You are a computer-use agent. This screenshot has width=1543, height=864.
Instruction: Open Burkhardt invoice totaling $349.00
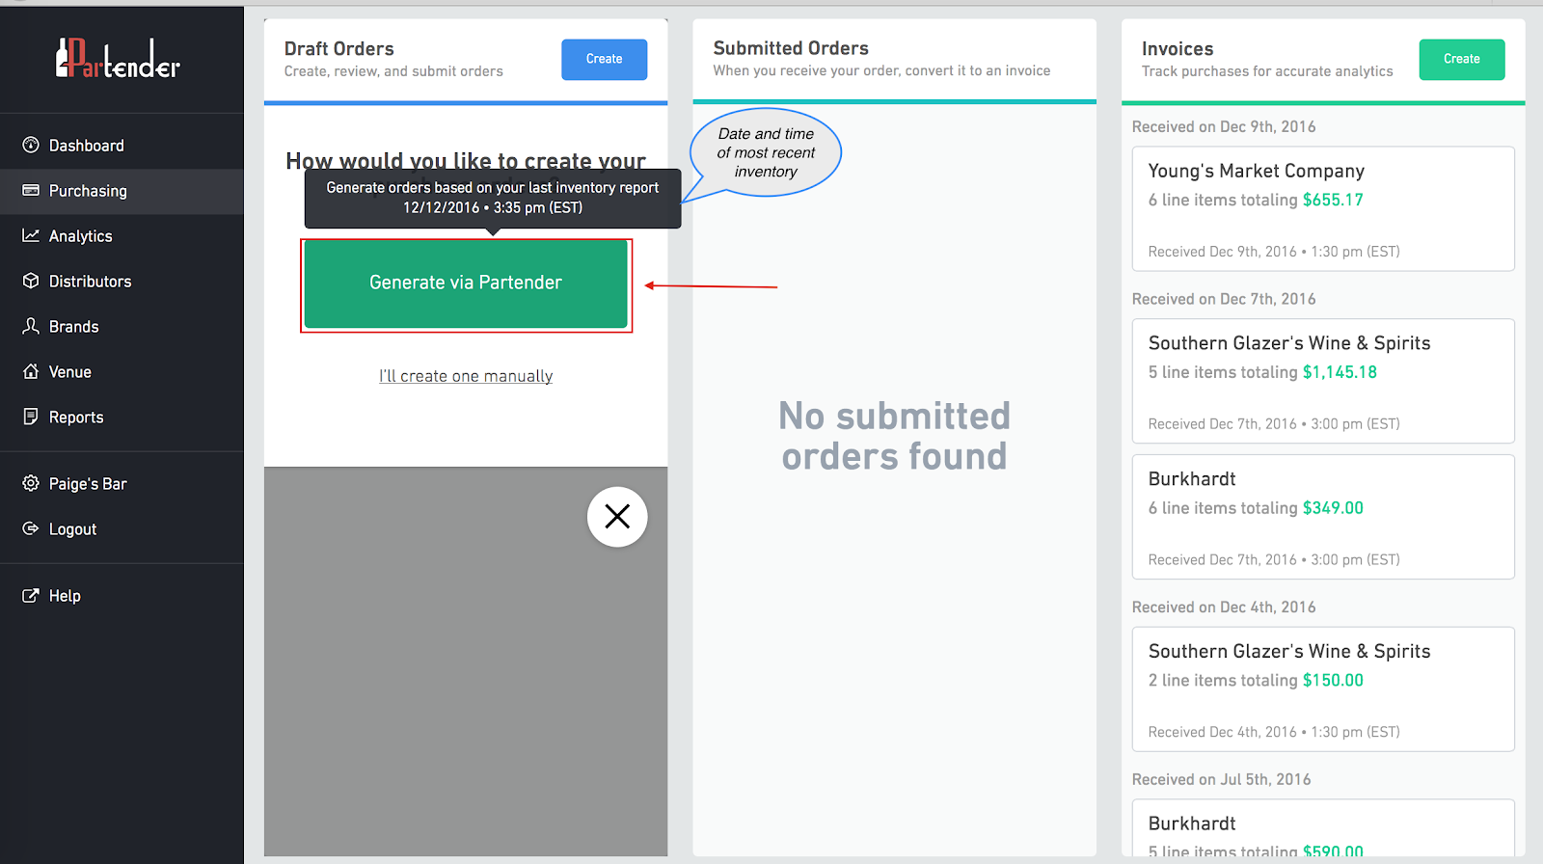tap(1323, 517)
